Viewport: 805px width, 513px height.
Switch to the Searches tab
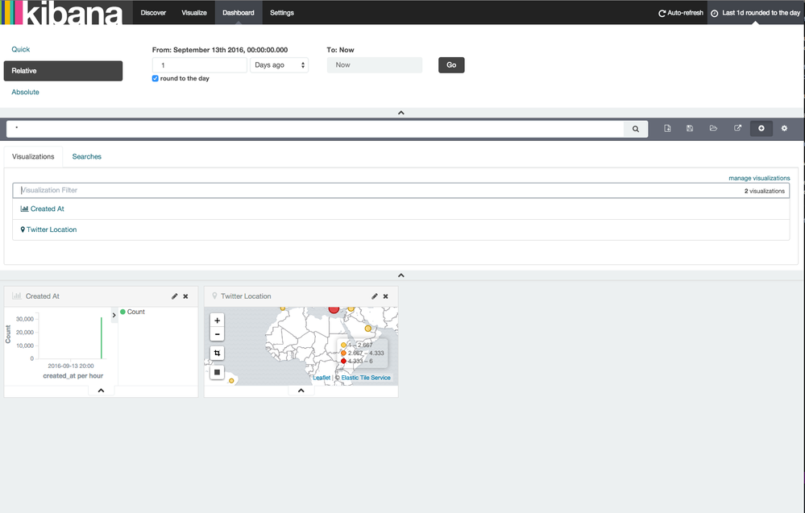pyautogui.click(x=86, y=156)
